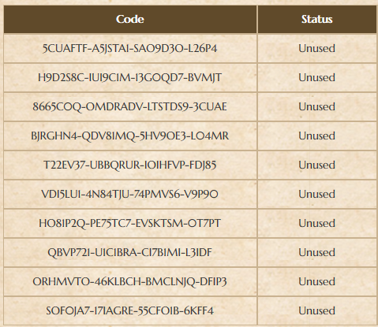Viewport: 378px width, 327px height.
Task: Select code HO8IP2Q-PE75TC7-EVSKTSM-OT7PT
Action: [x=130, y=224]
